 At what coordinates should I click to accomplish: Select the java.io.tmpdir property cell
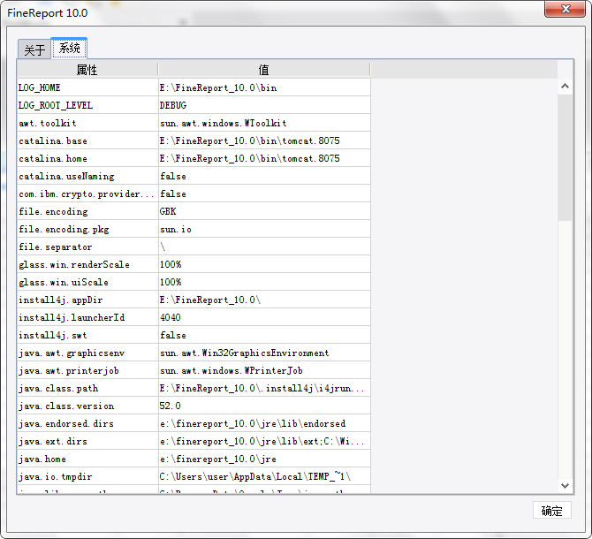[87, 477]
